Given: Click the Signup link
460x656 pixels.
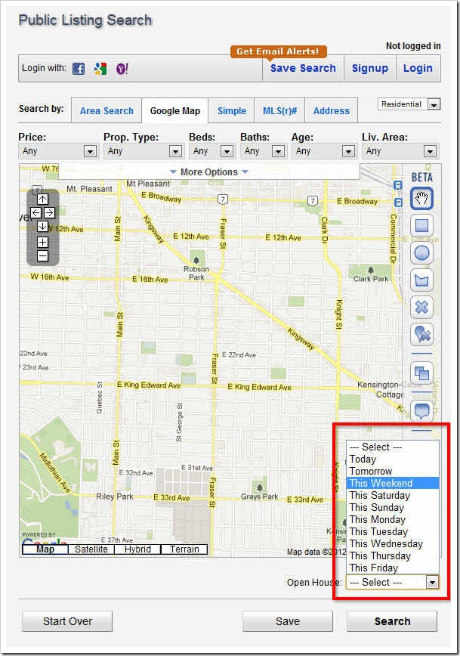Looking at the screenshot, I should (x=369, y=68).
